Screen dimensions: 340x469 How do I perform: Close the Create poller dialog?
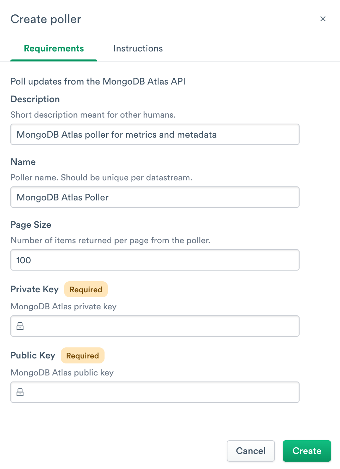pyautogui.click(x=323, y=19)
